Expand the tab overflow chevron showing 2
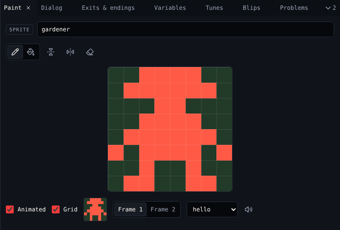Screen dimensions: 340x230 pos(331,8)
